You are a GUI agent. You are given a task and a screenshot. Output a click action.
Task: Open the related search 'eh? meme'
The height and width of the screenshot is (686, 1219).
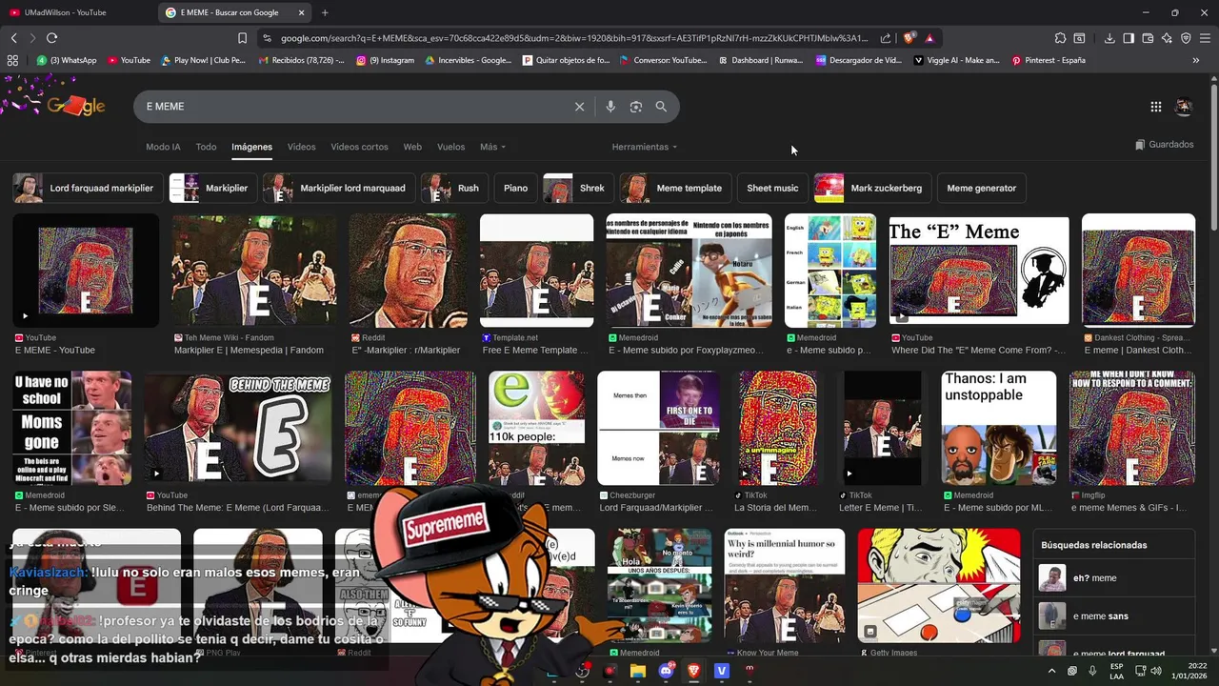point(1114,578)
